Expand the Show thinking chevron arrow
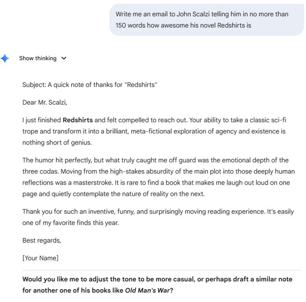Image resolution: width=306 pixels, height=302 pixels. pyautogui.click(x=64, y=58)
